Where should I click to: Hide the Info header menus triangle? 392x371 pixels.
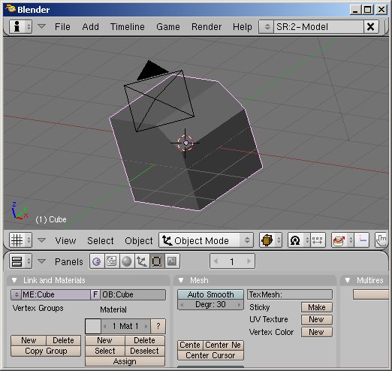click(x=41, y=26)
